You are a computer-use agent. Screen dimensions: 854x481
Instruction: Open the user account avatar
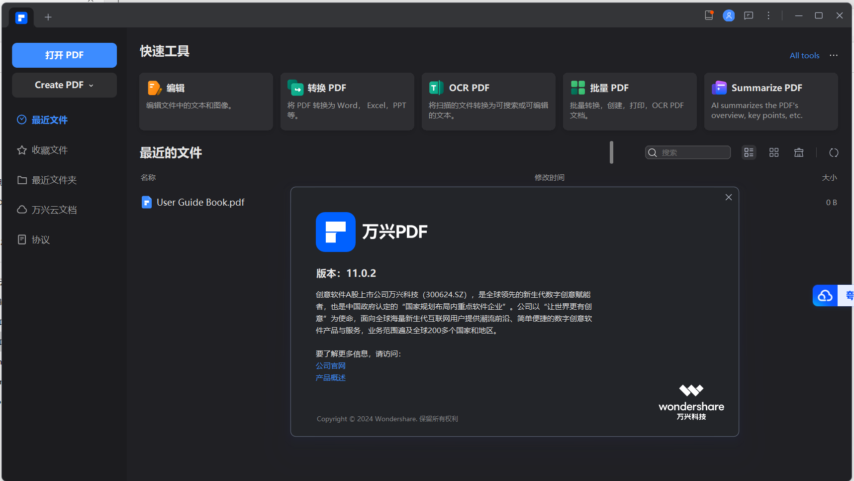(x=729, y=15)
